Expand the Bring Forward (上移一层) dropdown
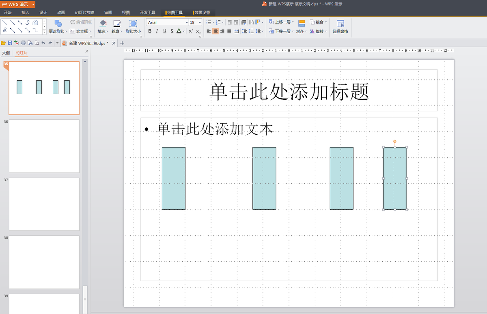 pos(293,22)
